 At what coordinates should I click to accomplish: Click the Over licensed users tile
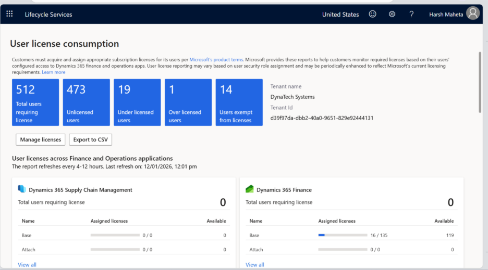(x=188, y=102)
